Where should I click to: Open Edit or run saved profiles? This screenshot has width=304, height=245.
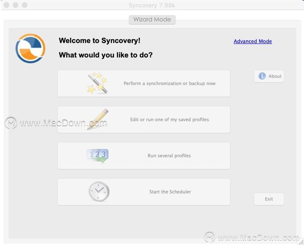pyautogui.click(x=144, y=119)
